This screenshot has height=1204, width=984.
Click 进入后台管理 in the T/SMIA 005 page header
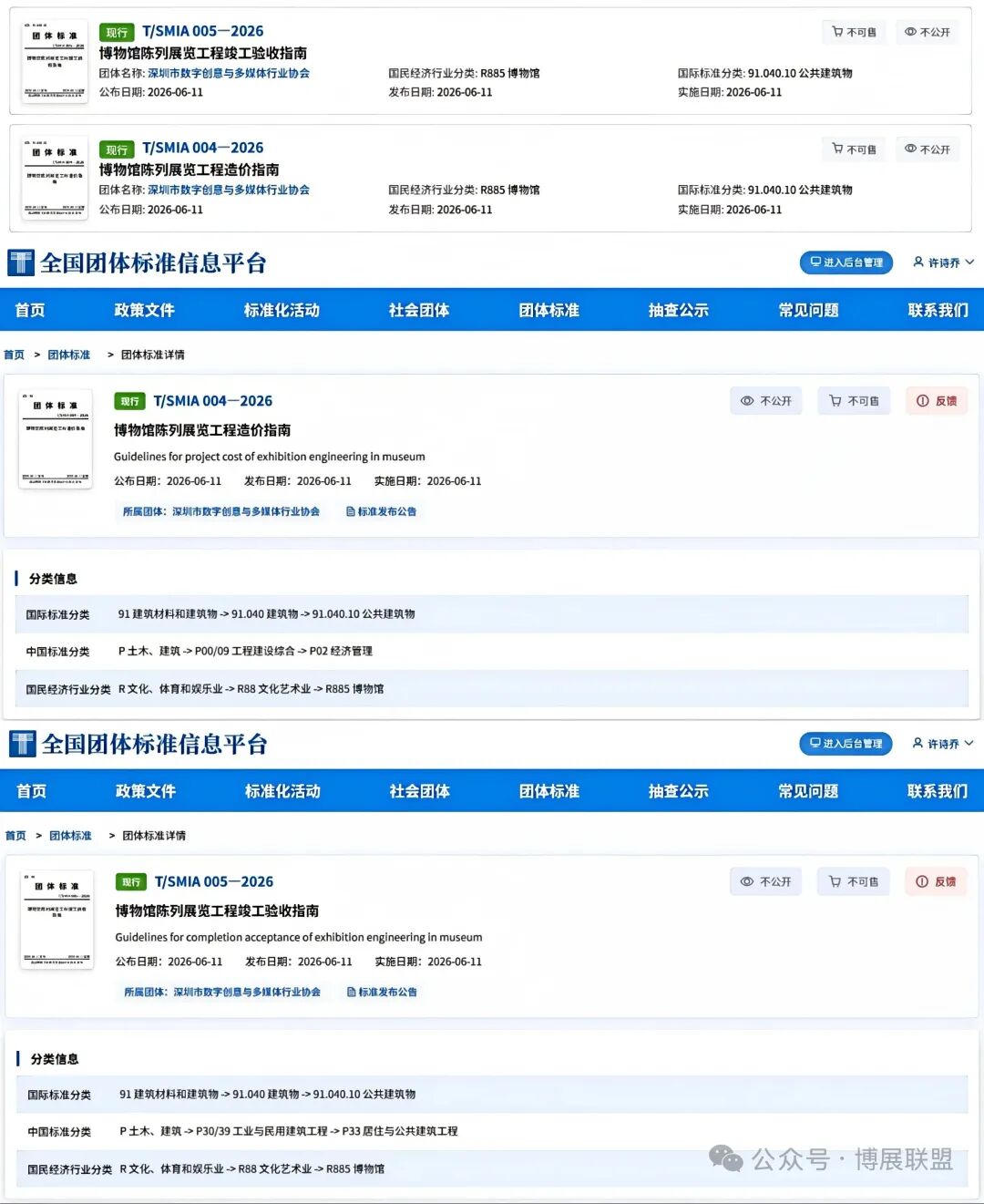(846, 744)
